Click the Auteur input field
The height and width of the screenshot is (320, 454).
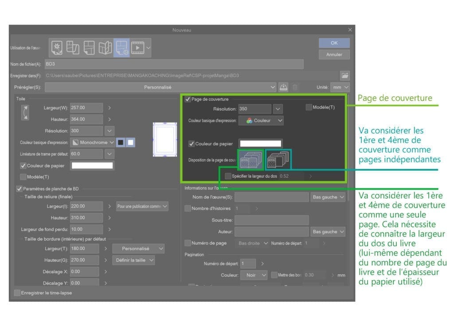[x=272, y=232]
